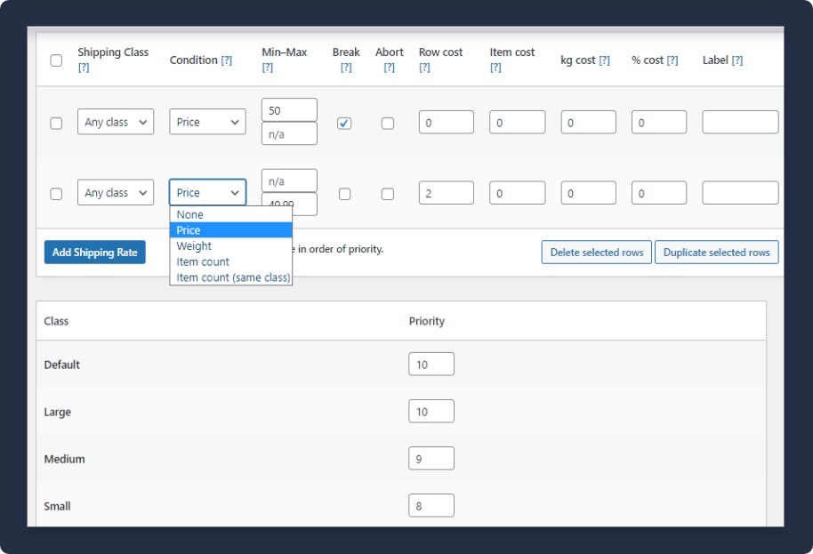Viewport: 813px width, 554px height.
Task: Click the Add Shipping Rate button
Action: pos(95,253)
